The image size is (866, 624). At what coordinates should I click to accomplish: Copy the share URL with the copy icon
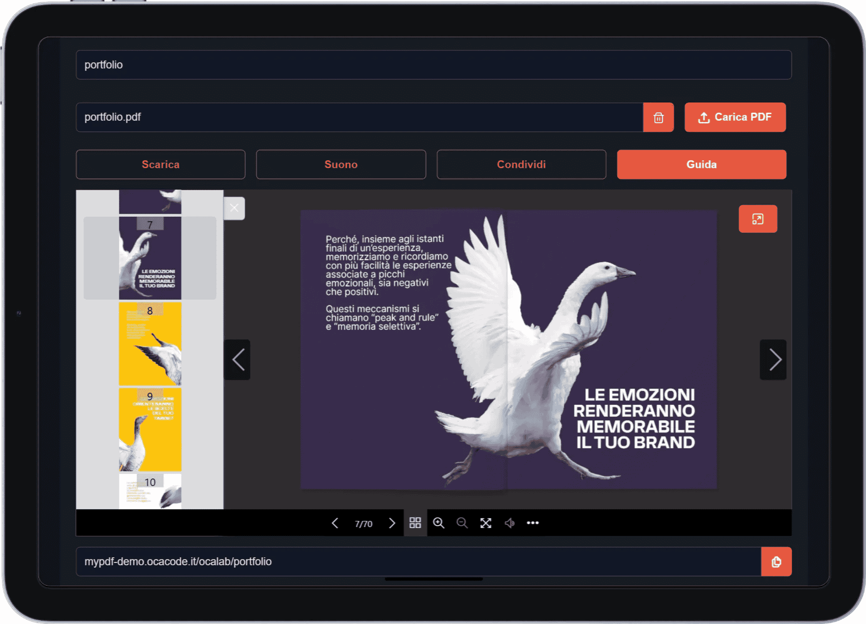[x=776, y=562]
